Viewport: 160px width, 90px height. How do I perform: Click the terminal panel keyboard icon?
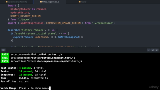tap(3, 50)
